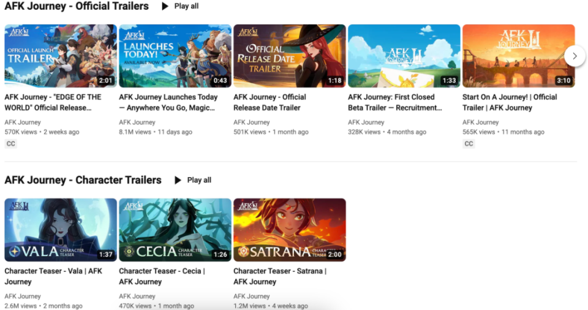The image size is (588, 310).
Task: Open title AFK Journey - Official Release Date Trailer
Action: click(269, 102)
